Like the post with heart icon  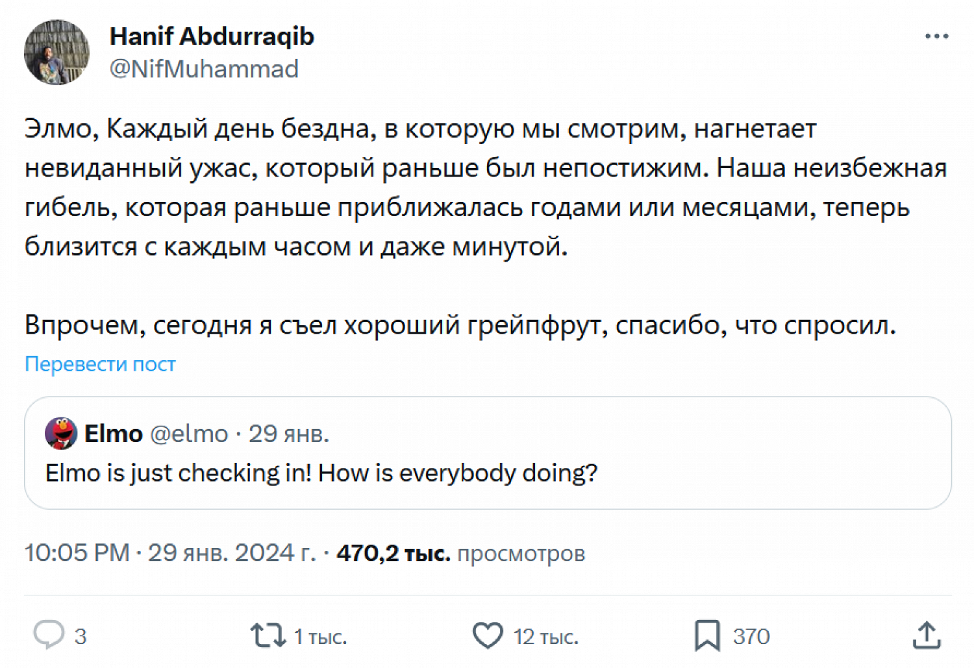point(488,636)
